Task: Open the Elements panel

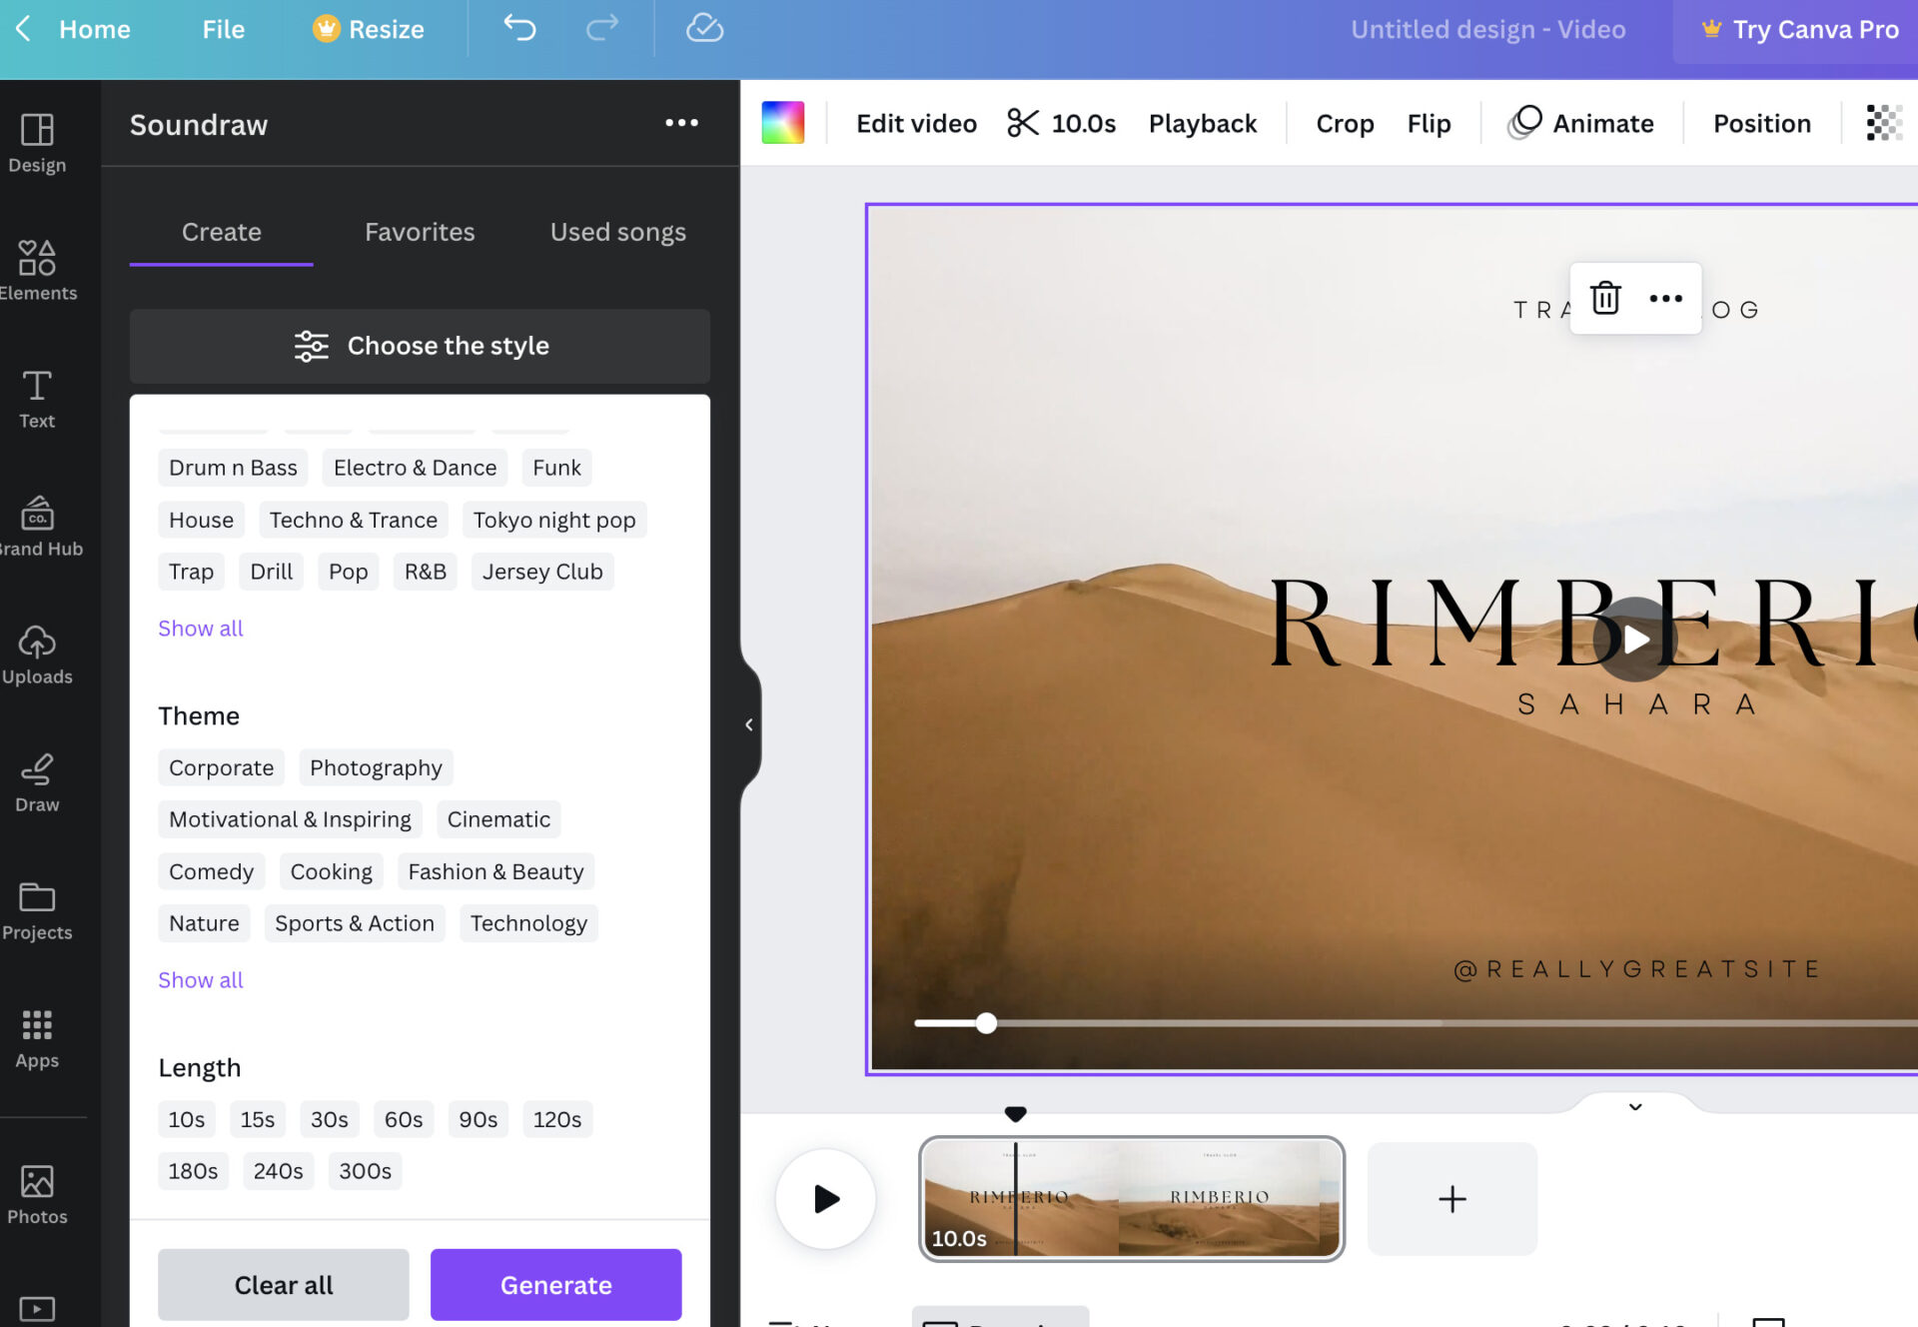Action: pos(37,271)
